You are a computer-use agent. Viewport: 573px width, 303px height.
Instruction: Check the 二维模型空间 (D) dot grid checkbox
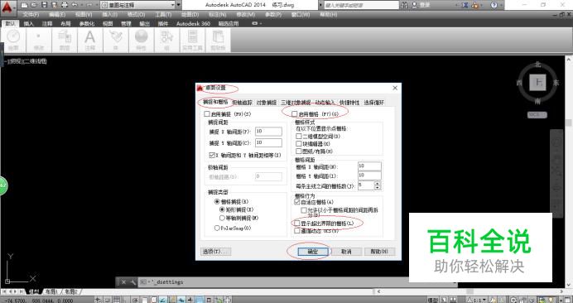coord(299,136)
